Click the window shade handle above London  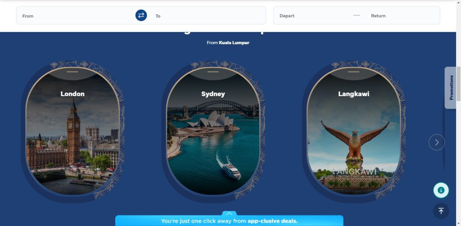[x=72, y=72]
